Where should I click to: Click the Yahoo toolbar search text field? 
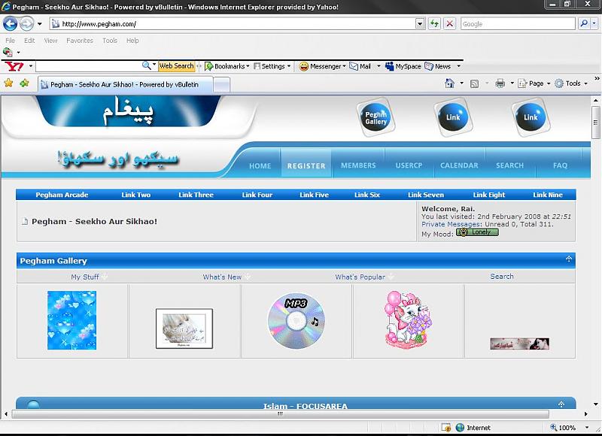pyautogui.click(x=88, y=66)
